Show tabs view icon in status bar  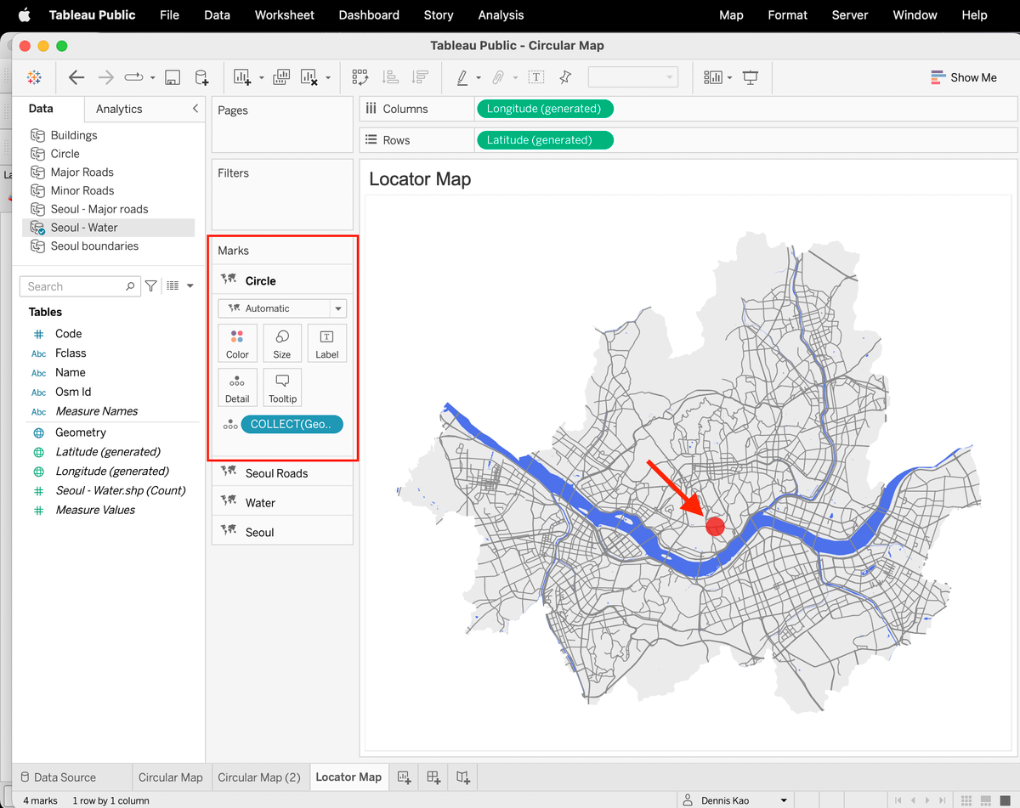point(1004,800)
